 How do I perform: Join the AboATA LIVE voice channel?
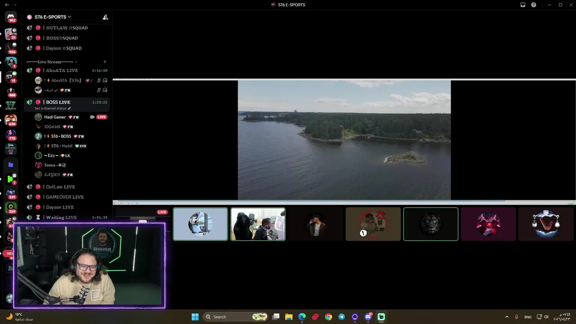click(x=67, y=71)
